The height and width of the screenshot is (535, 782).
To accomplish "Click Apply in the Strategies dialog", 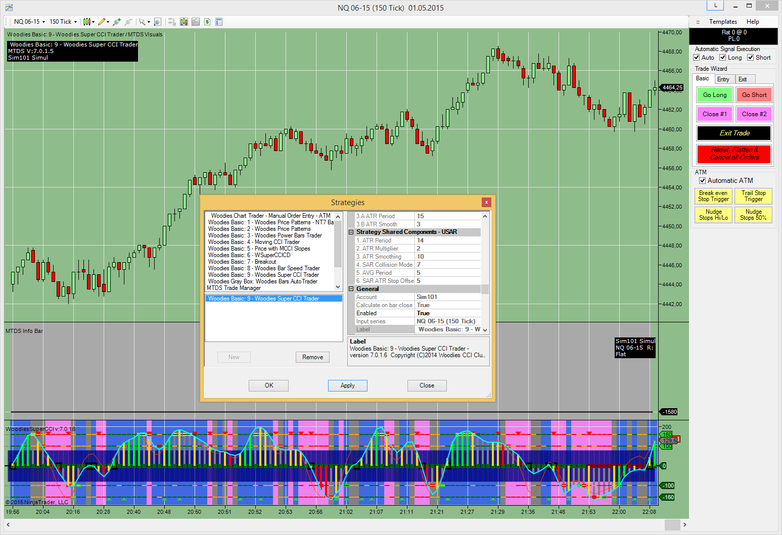I will point(347,385).
